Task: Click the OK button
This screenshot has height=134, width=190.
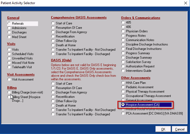Action: 163,129
